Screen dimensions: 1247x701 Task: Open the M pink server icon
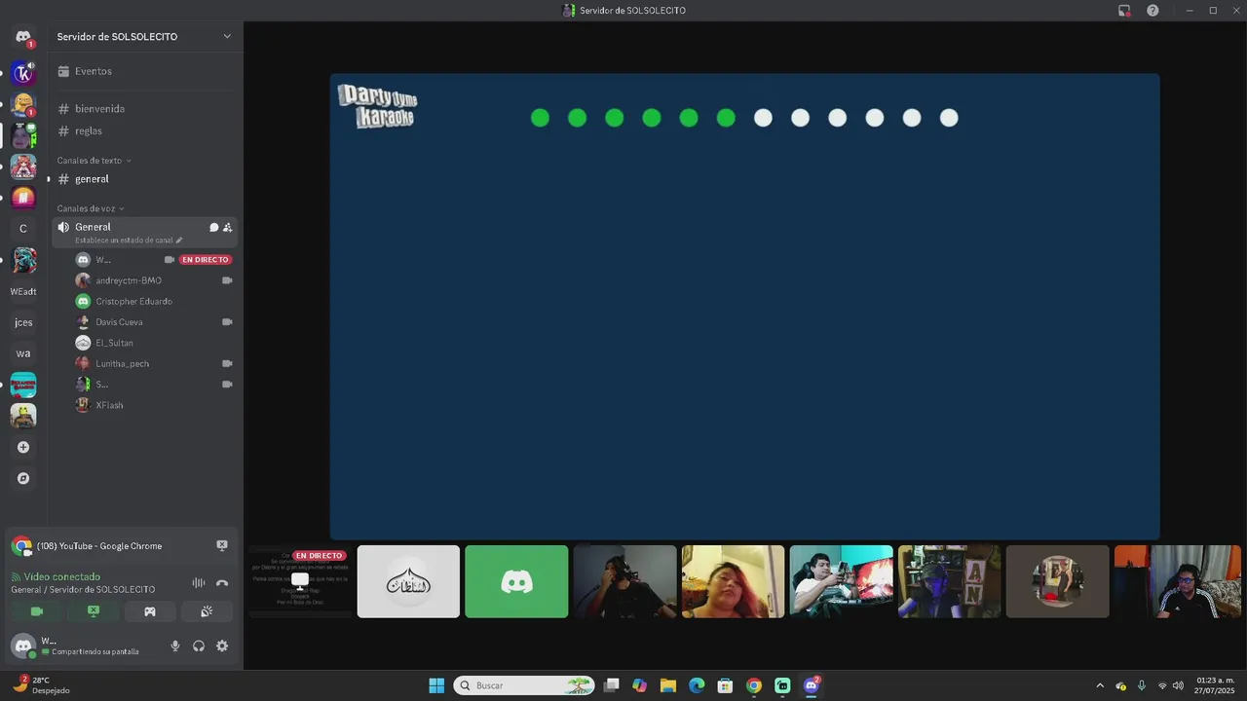23,197
